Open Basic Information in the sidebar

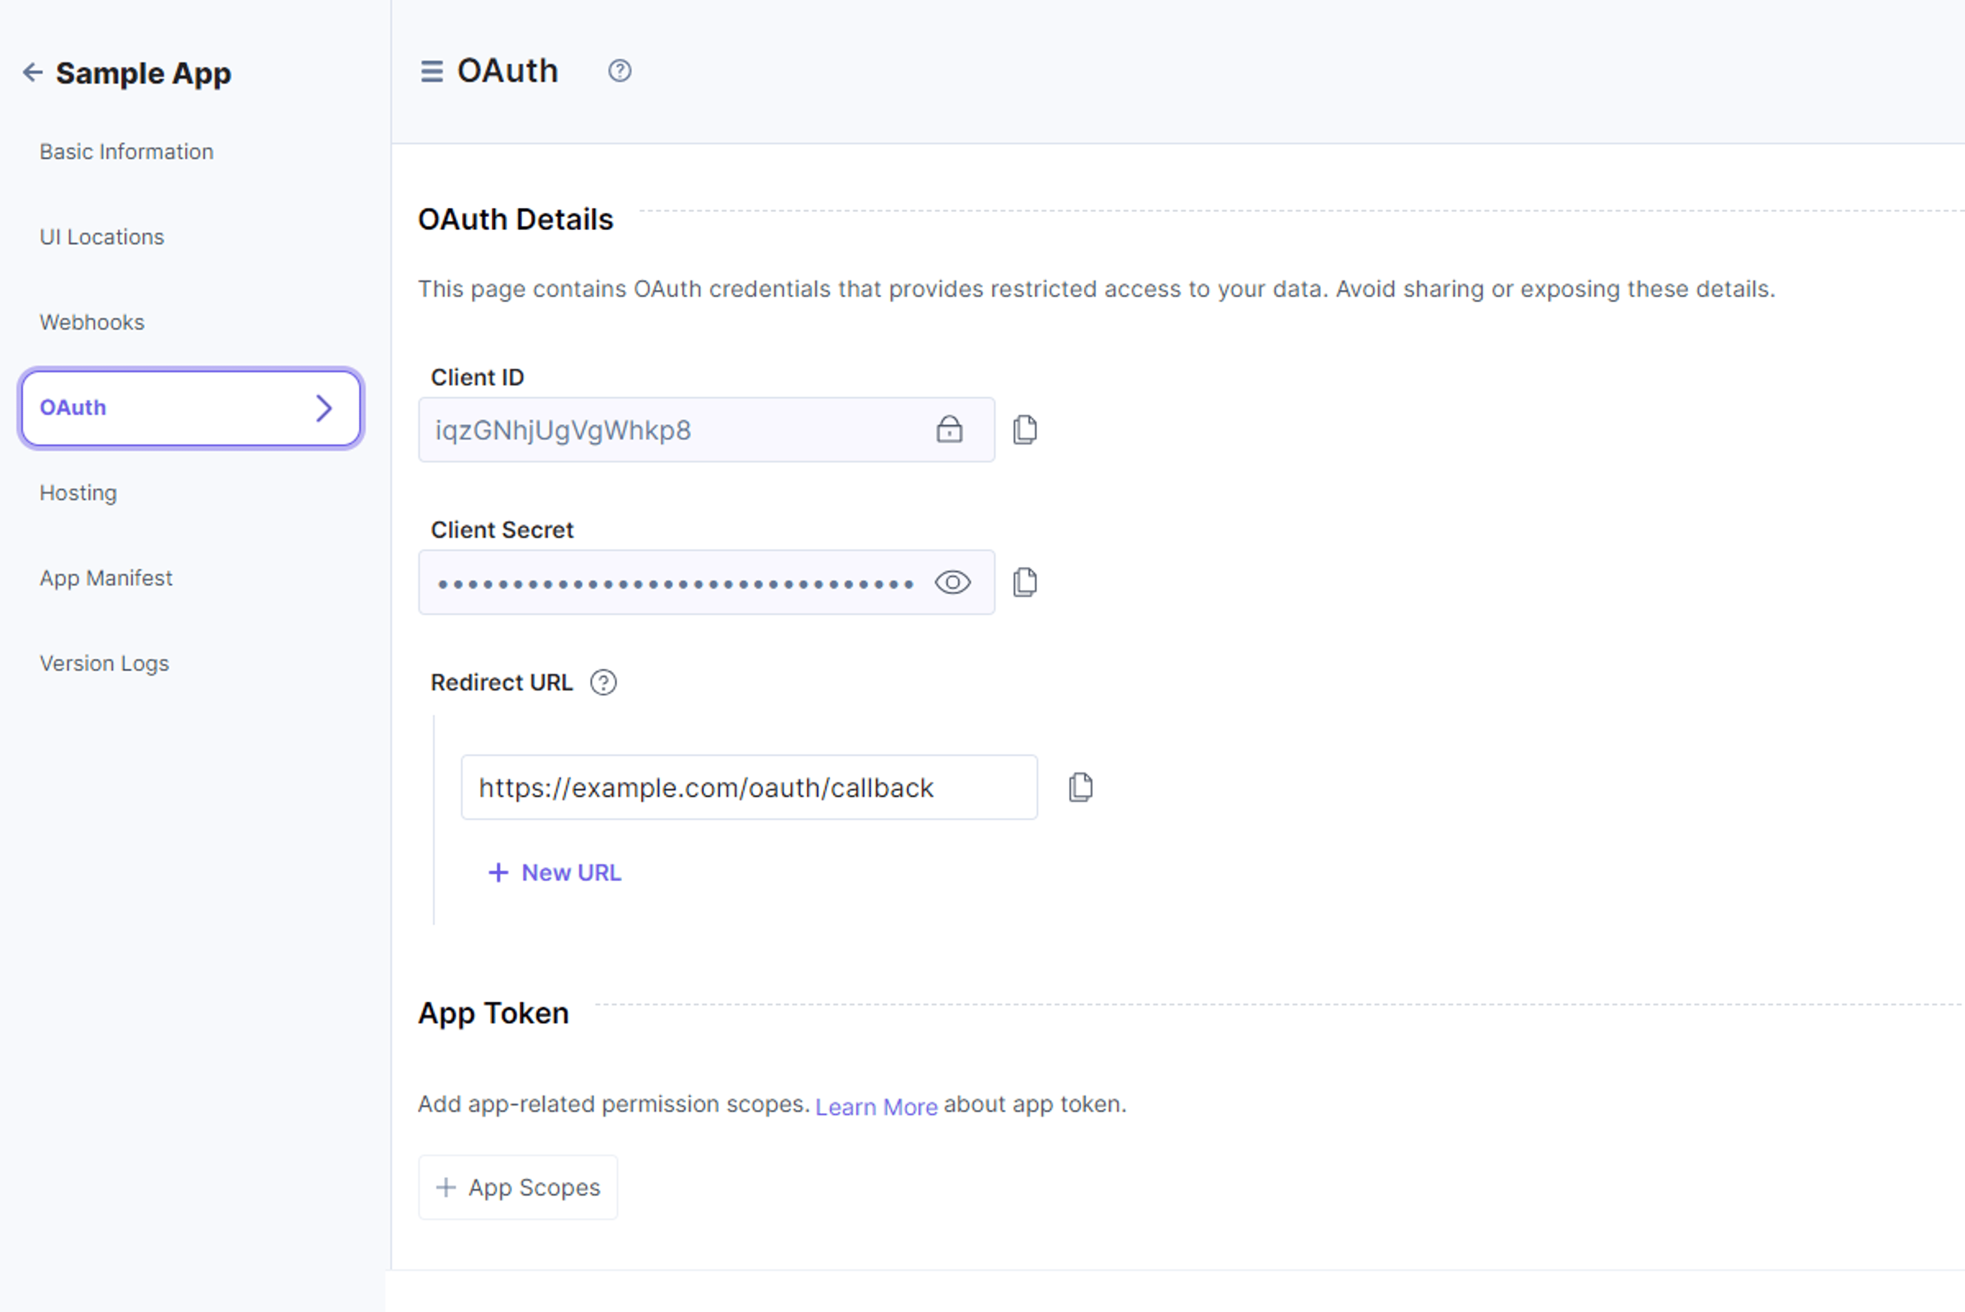pos(126,152)
